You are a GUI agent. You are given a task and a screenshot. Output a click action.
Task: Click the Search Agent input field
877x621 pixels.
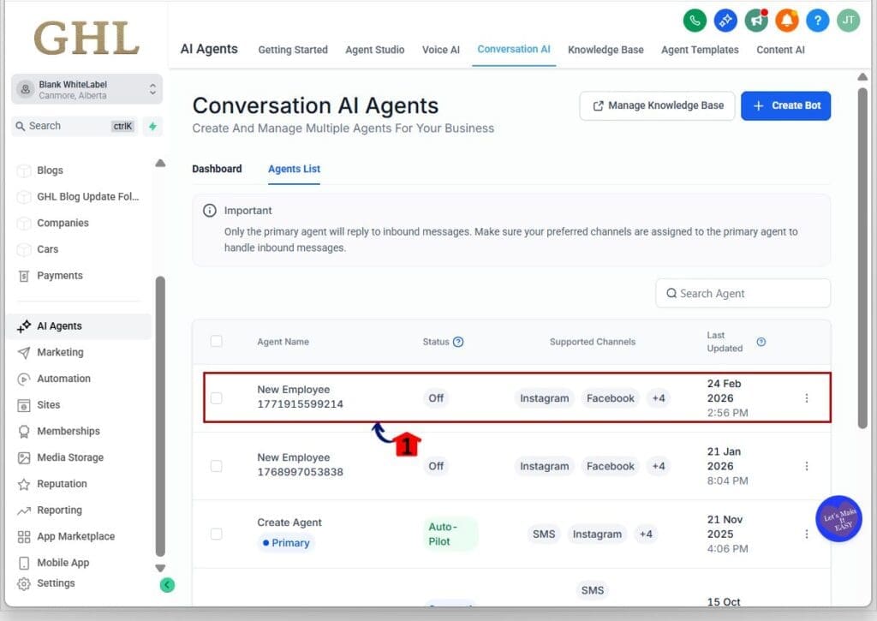[742, 293]
